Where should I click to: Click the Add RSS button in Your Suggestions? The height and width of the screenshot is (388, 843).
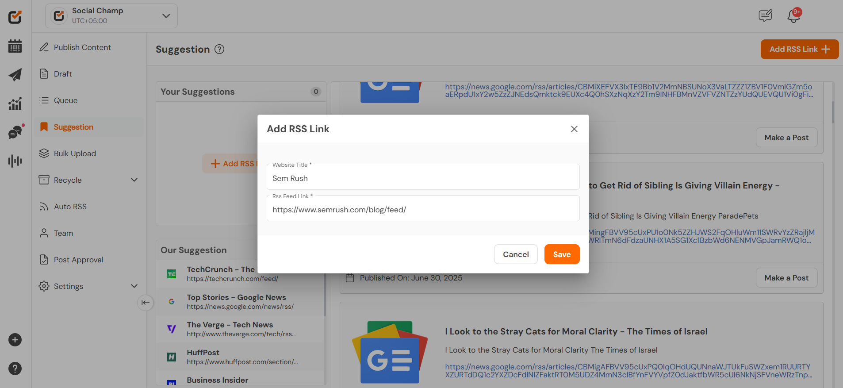pos(230,164)
